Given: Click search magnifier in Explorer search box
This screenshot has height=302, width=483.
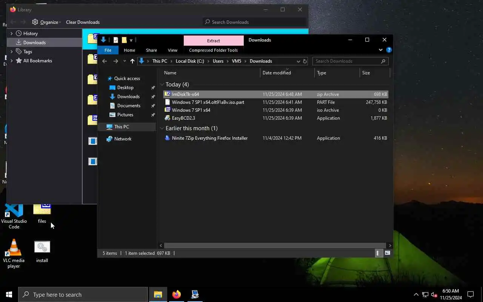Looking at the screenshot, I should [x=383, y=61].
